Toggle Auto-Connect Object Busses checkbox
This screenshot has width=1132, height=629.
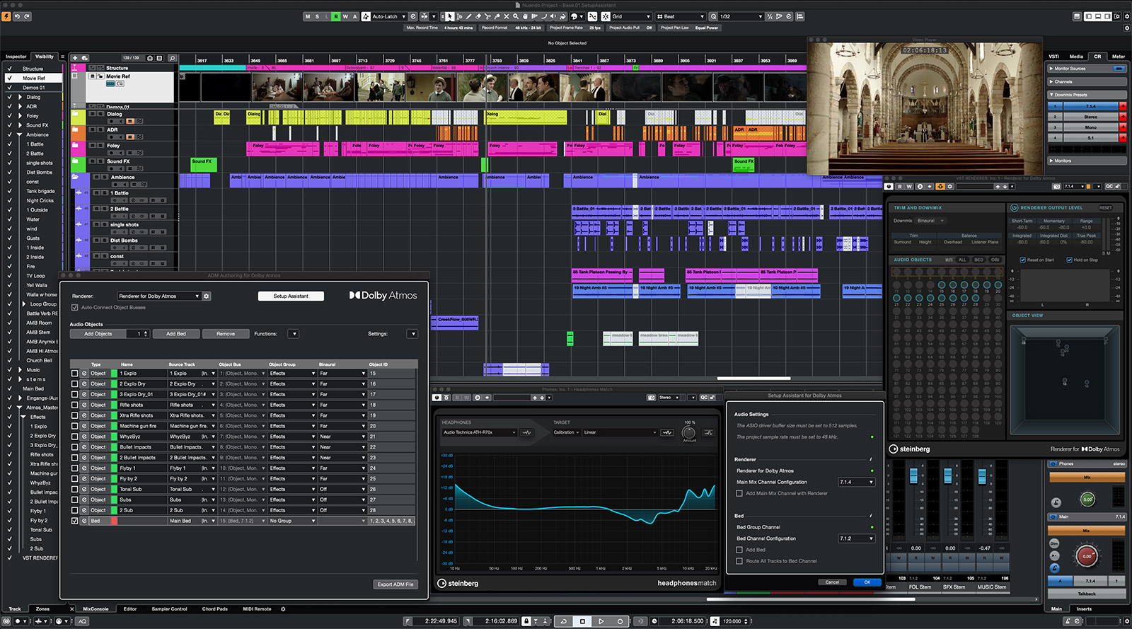click(75, 308)
